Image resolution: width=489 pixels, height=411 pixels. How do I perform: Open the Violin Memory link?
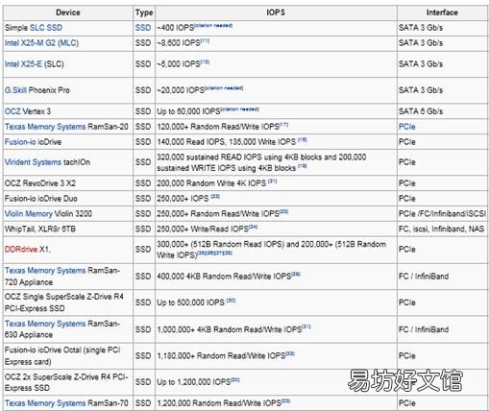point(29,214)
